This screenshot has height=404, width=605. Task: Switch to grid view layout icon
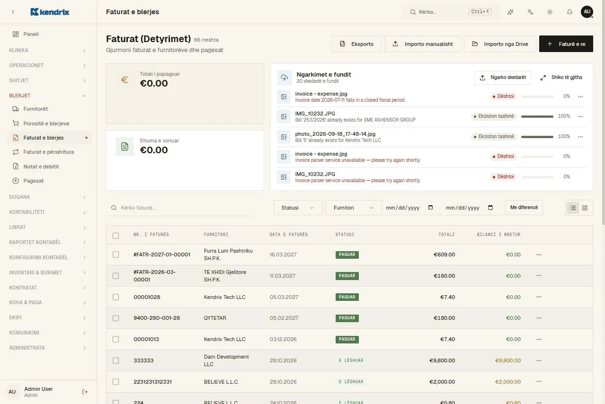click(x=585, y=208)
